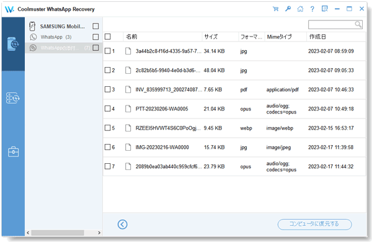Select file name RZEEI5HVWT4S6C0PoOgj...
This screenshot has height=242, width=372.
(168, 128)
